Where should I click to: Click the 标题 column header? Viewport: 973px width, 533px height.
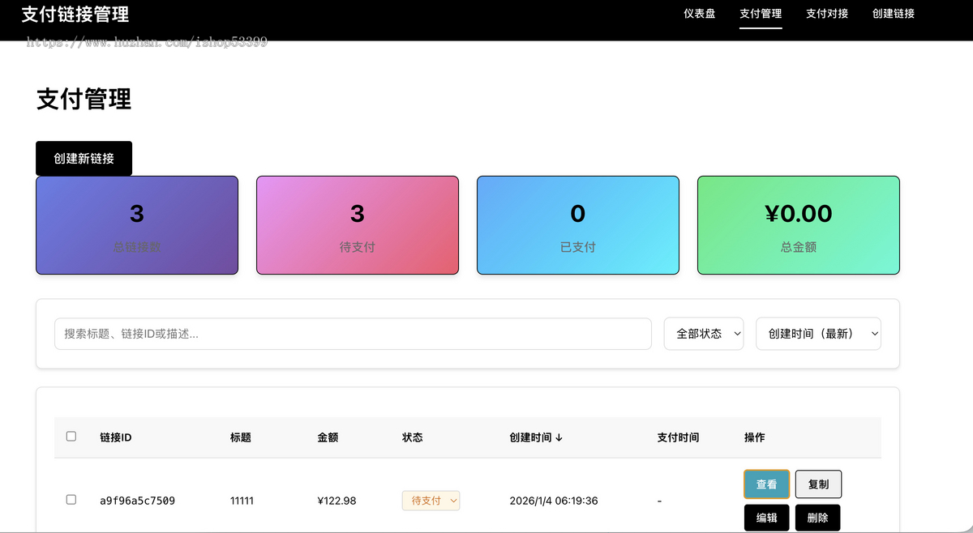(241, 437)
